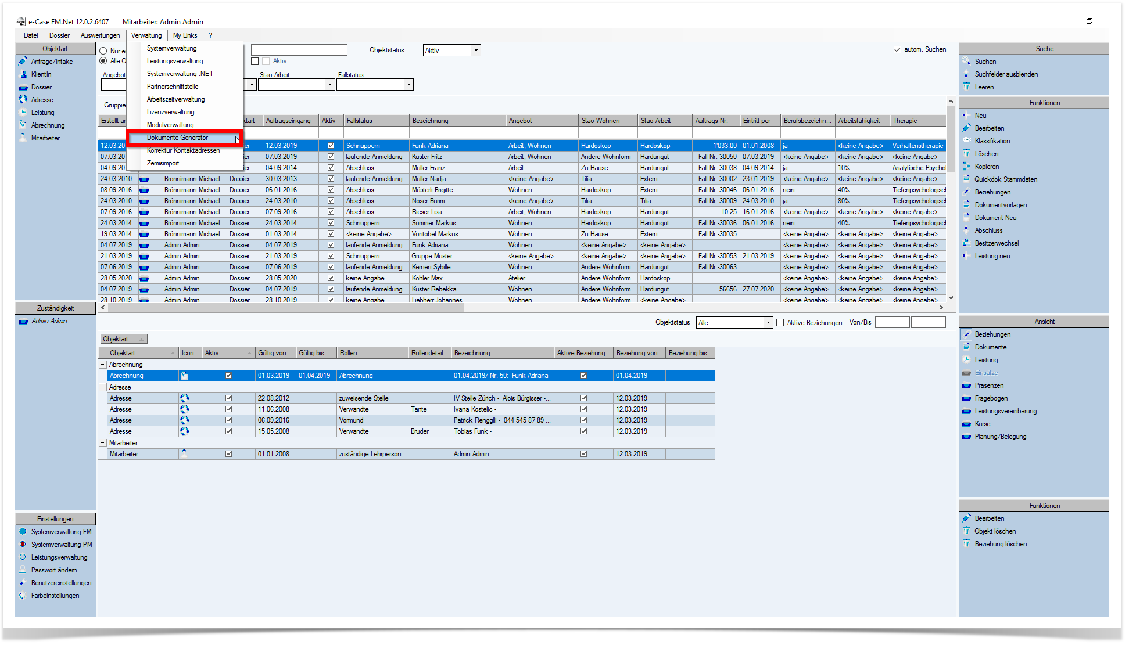This screenshot has height=645, width=1129.
Task: Sort by Auftragseingang column header
Action: [291, 121]
